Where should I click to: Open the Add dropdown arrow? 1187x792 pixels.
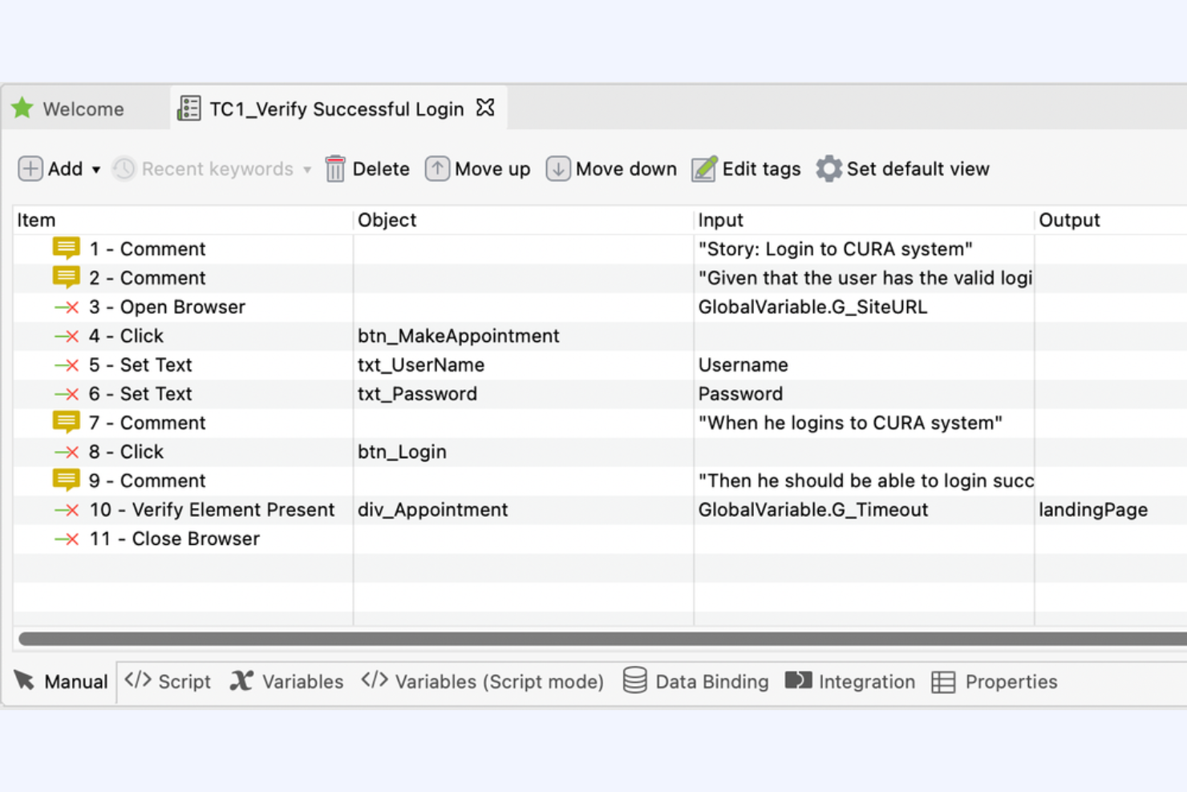[x=95, y=170]
